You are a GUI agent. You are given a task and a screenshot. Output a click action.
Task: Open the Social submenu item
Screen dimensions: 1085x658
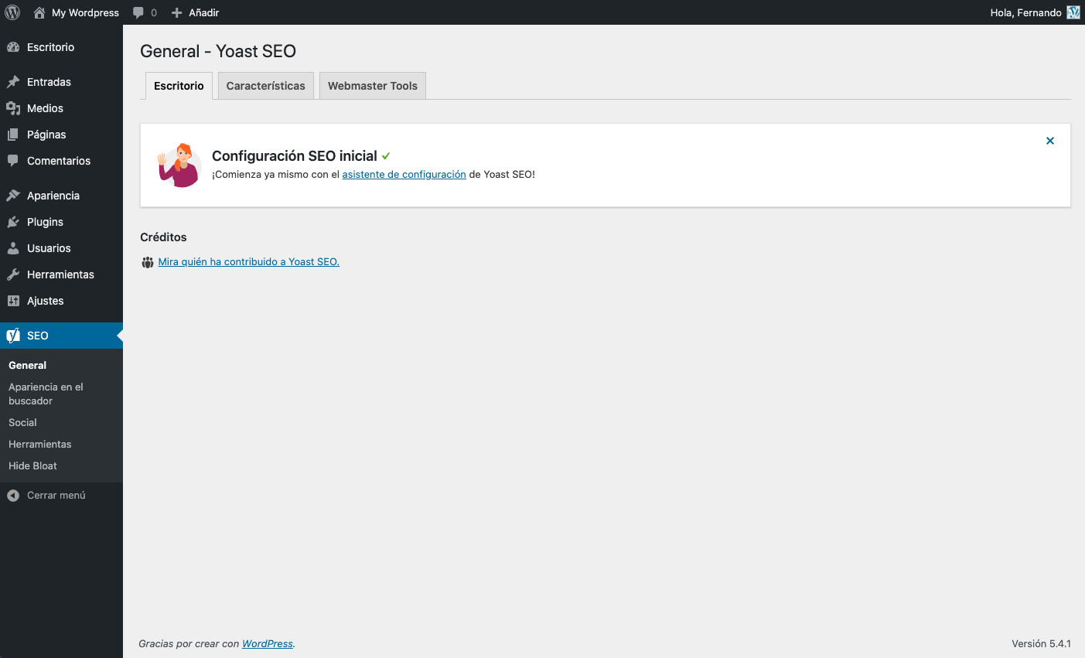(22, 423)
